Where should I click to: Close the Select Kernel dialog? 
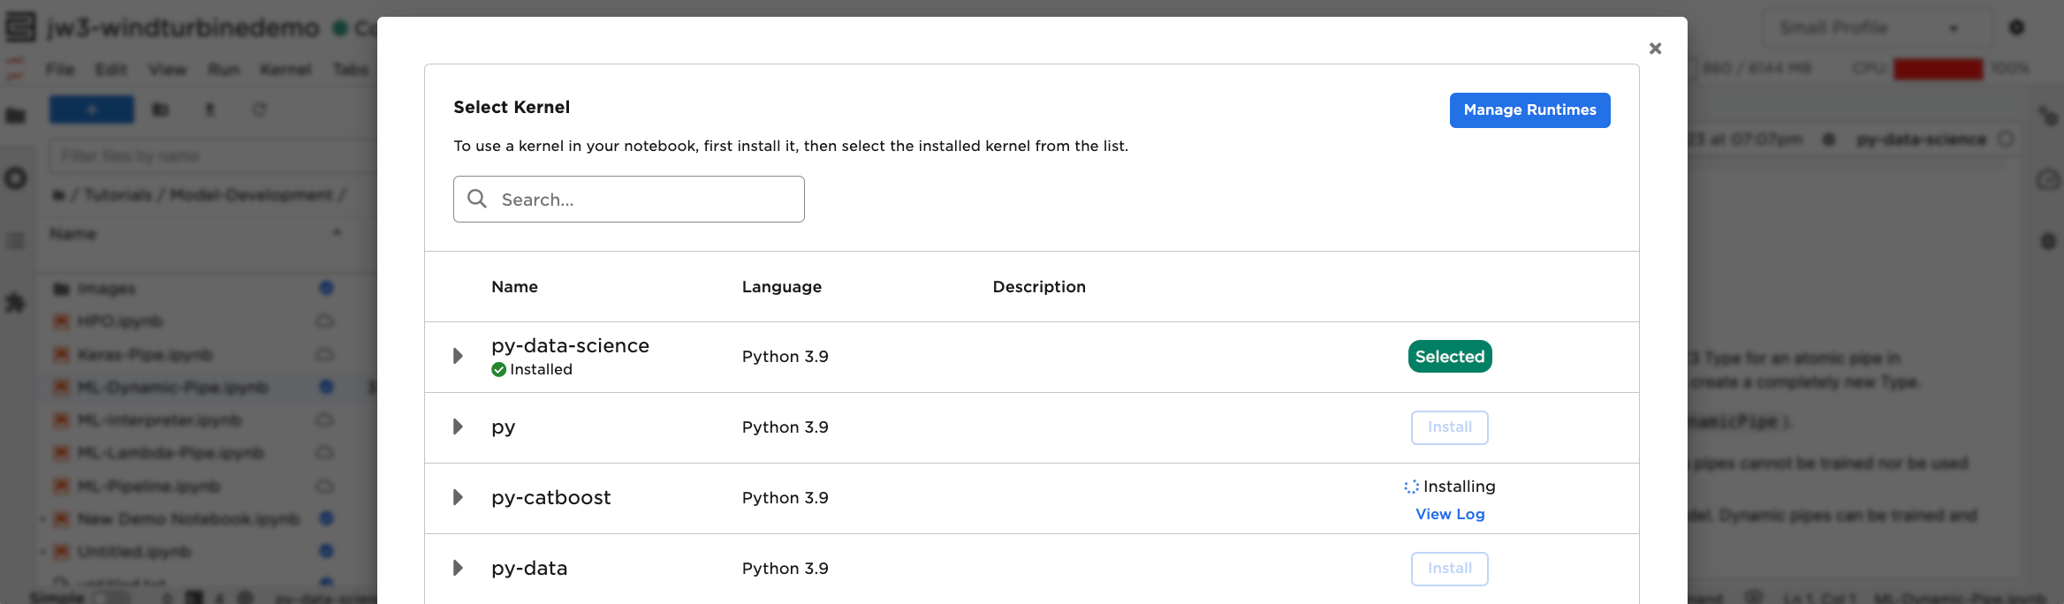pos(1655,49)
